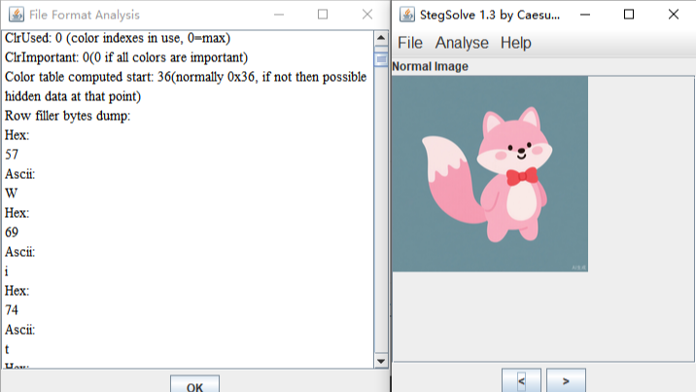Image resolution: width=696 pixels, height=392 pixels.
Task: Click the 'Row filler bytes dump:' line
Action: [67, 116]
